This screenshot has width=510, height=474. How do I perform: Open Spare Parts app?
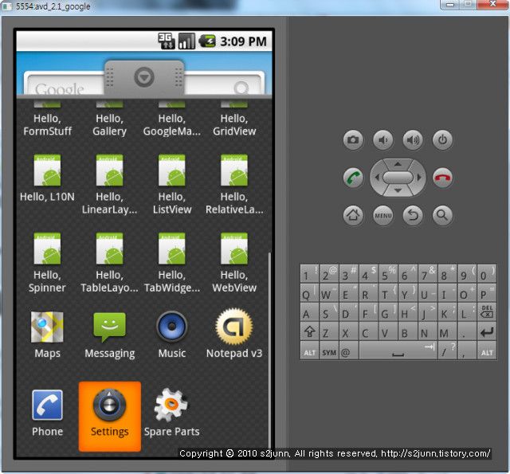click(172, 413)
